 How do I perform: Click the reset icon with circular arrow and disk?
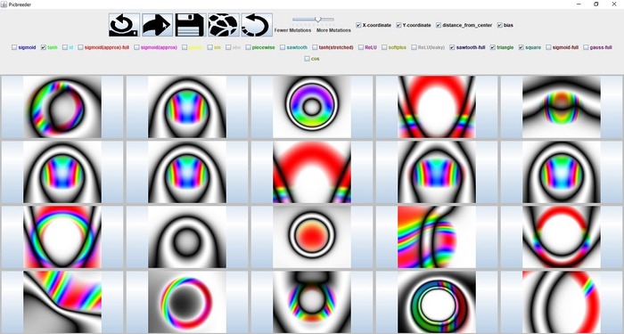point(124,25)
